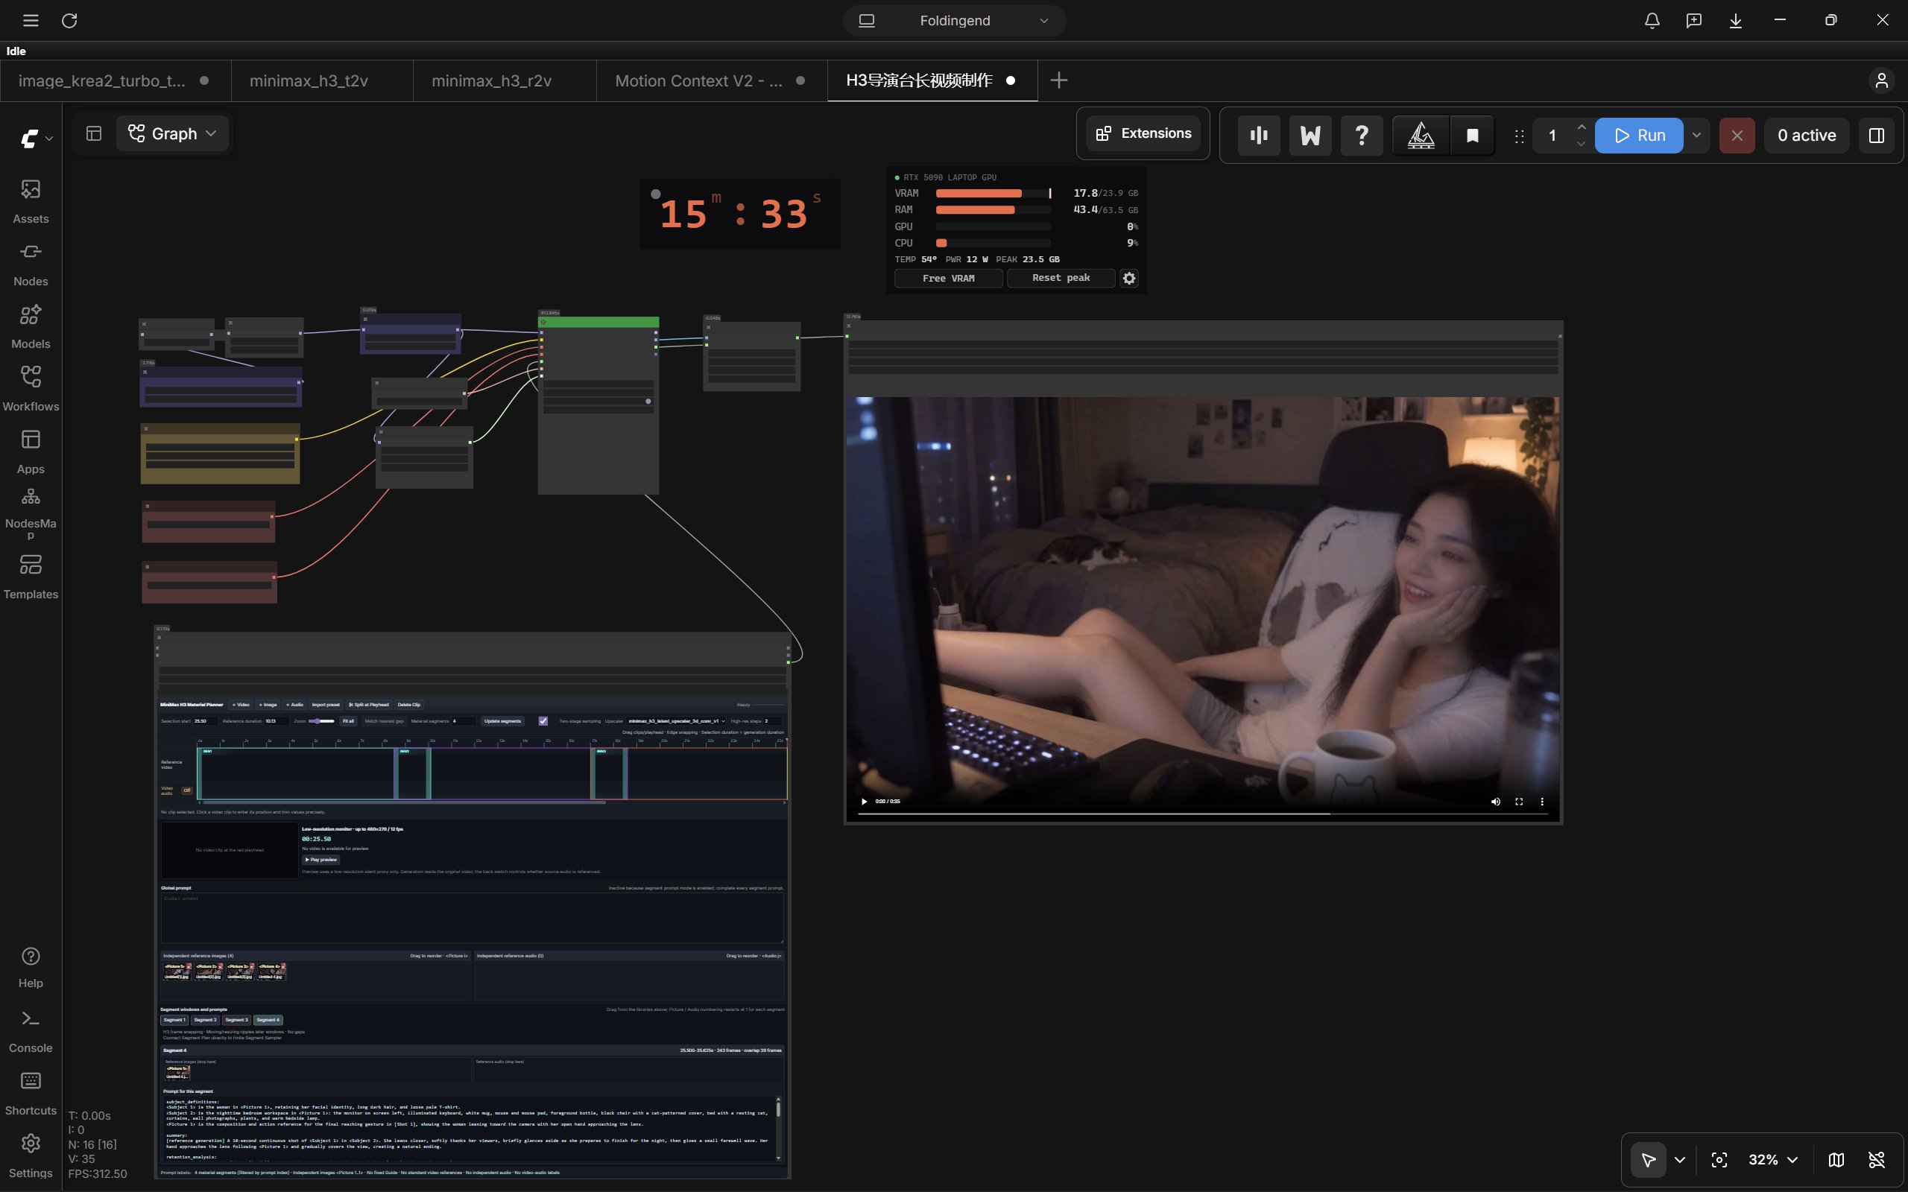Expand the select-mode cursor dropdown
1908x1192 pixels.
click(1679, 1160)
